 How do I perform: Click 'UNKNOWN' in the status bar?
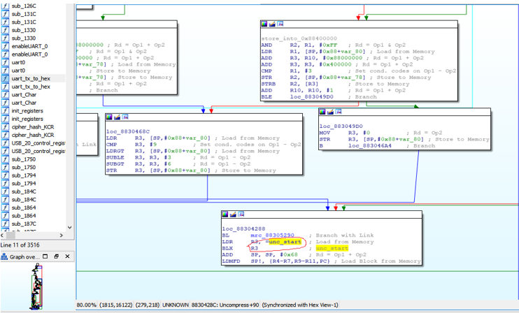(176, 305)
